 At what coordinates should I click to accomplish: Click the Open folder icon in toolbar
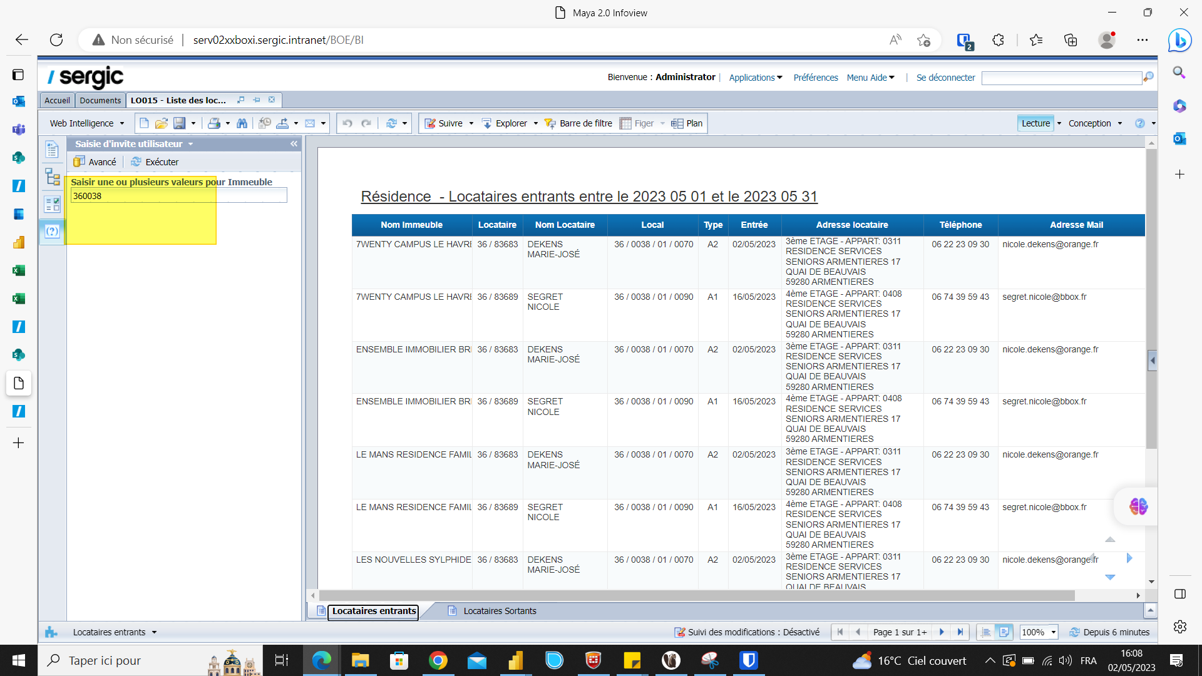(162, 123)
